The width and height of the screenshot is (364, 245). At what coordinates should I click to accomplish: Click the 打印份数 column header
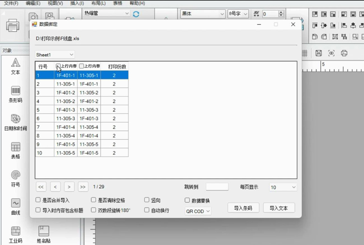coord(115,66)
